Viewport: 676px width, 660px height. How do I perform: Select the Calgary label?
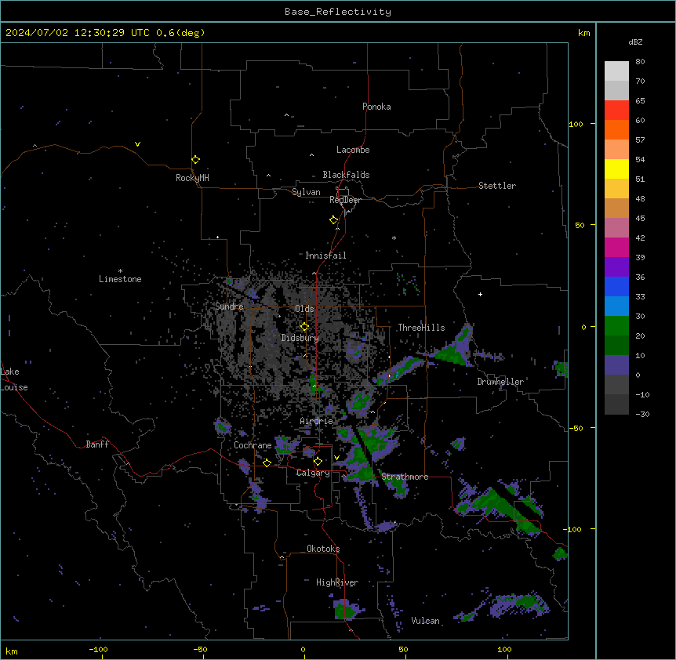pos(313,473)
